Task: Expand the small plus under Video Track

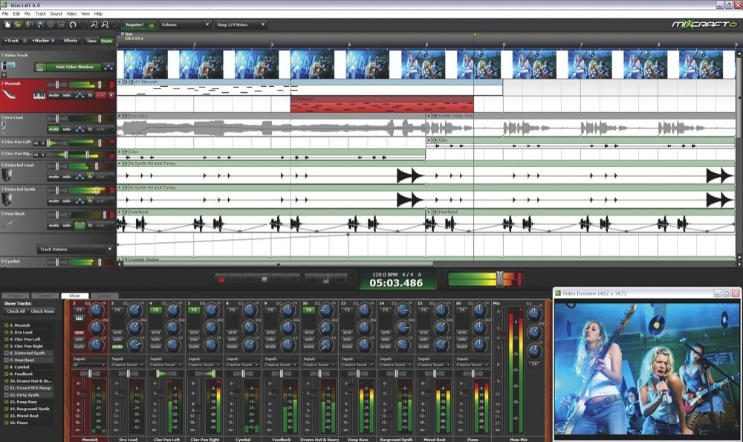Action: point(4,75)
